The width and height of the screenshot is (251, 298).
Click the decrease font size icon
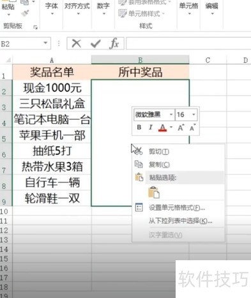click(192, 128)
